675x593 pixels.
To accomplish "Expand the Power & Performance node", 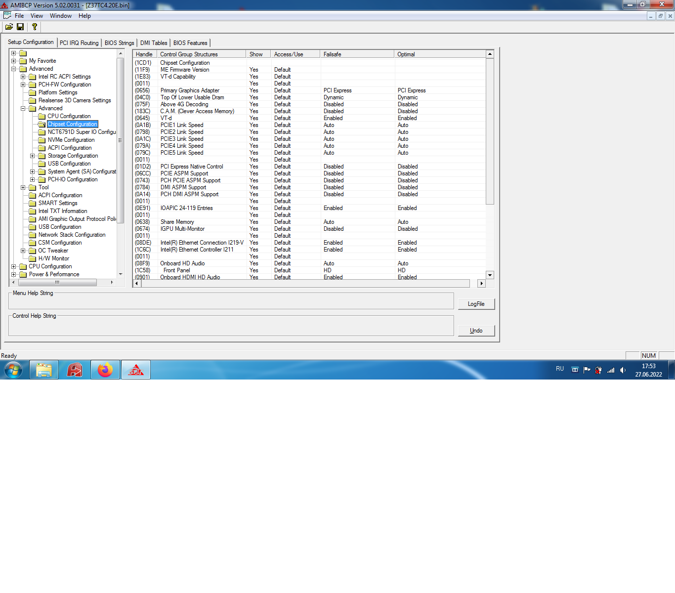I will coord(14,274).
